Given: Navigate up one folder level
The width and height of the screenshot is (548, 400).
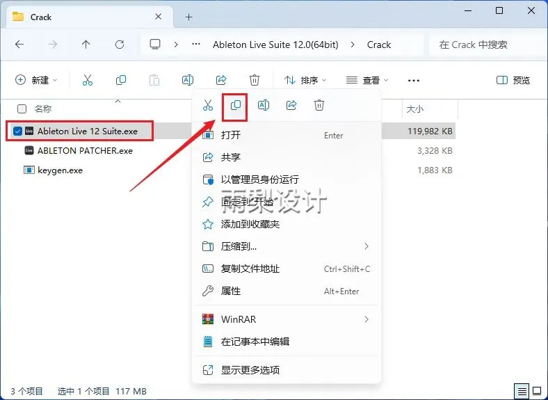Looking at the screenshot, I should [86, 45].
